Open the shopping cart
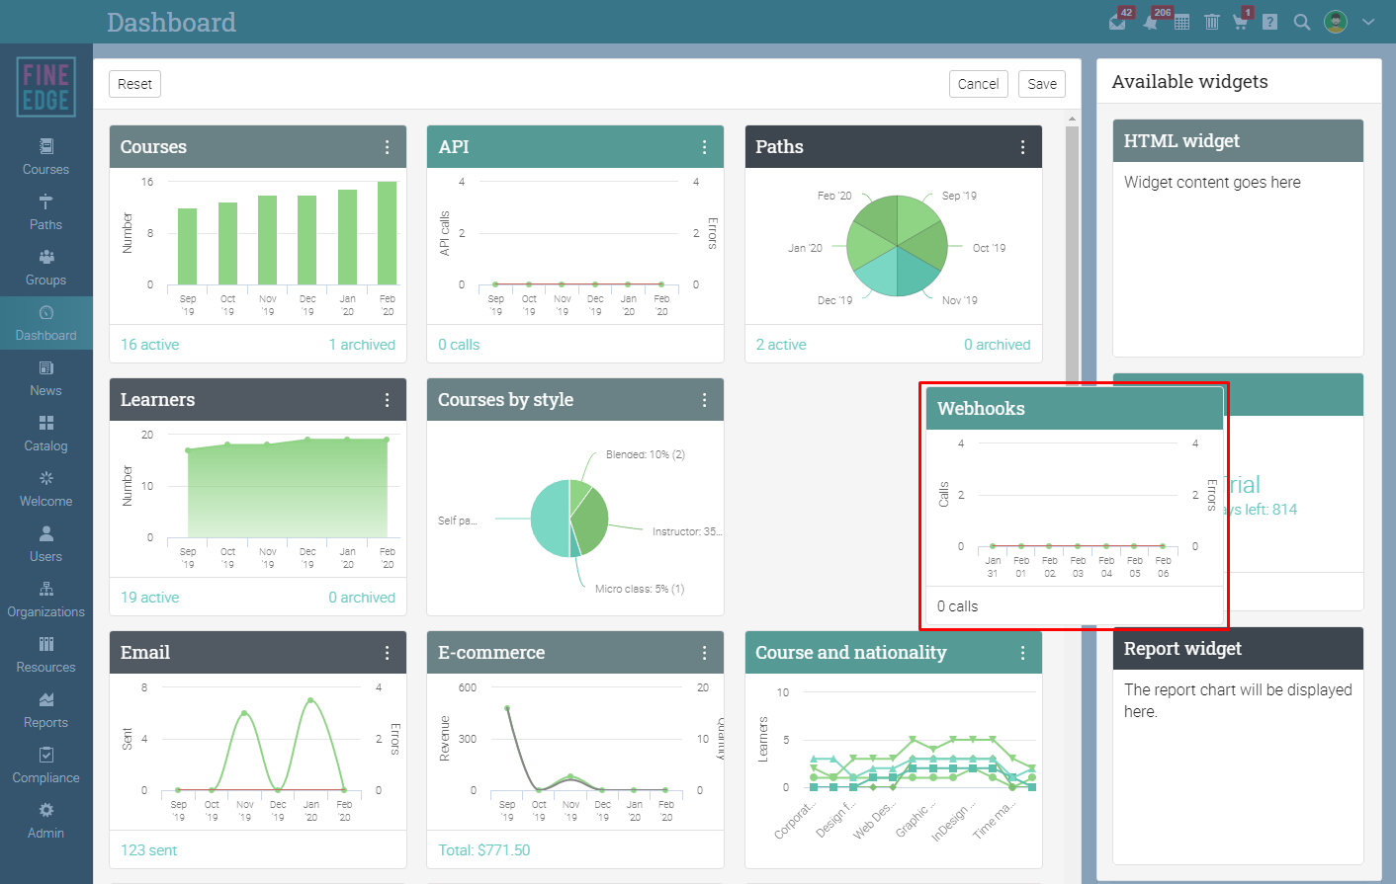This screenshot has height=884, width=1396. 1240,22
